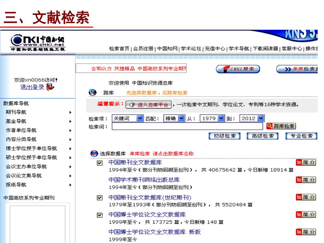Image resolution: width=324 pixels, height=243 pixels.
Task: Click the exit door icon next to 退出登录
Action: (50, 87)
